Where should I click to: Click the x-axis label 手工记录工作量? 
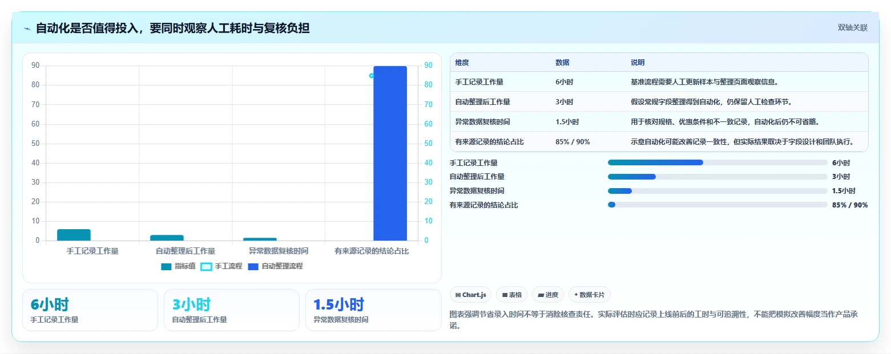[x=92, y=251]
